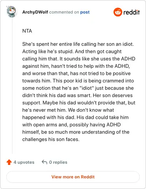Follow the blue "post" link
This screenshot has width=146, height=189.
click(x=85, y=12)
